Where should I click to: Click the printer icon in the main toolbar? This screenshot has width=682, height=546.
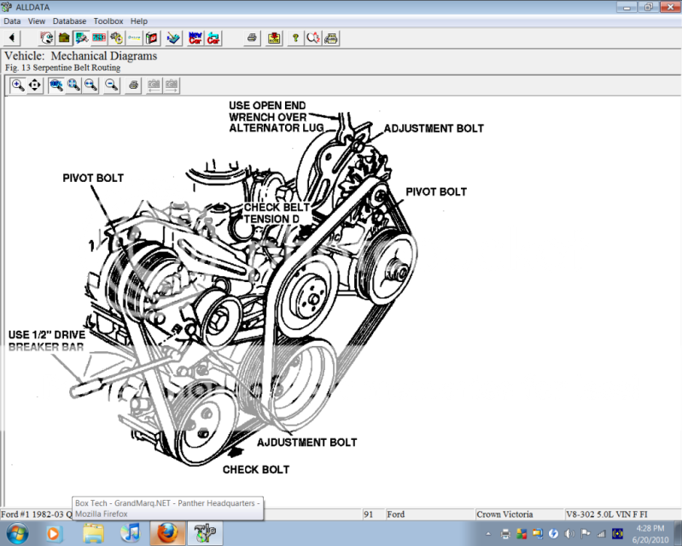click(252, 38)
